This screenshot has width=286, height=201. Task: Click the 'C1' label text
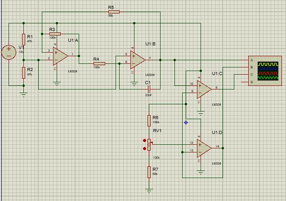click(x=148, y=83)
